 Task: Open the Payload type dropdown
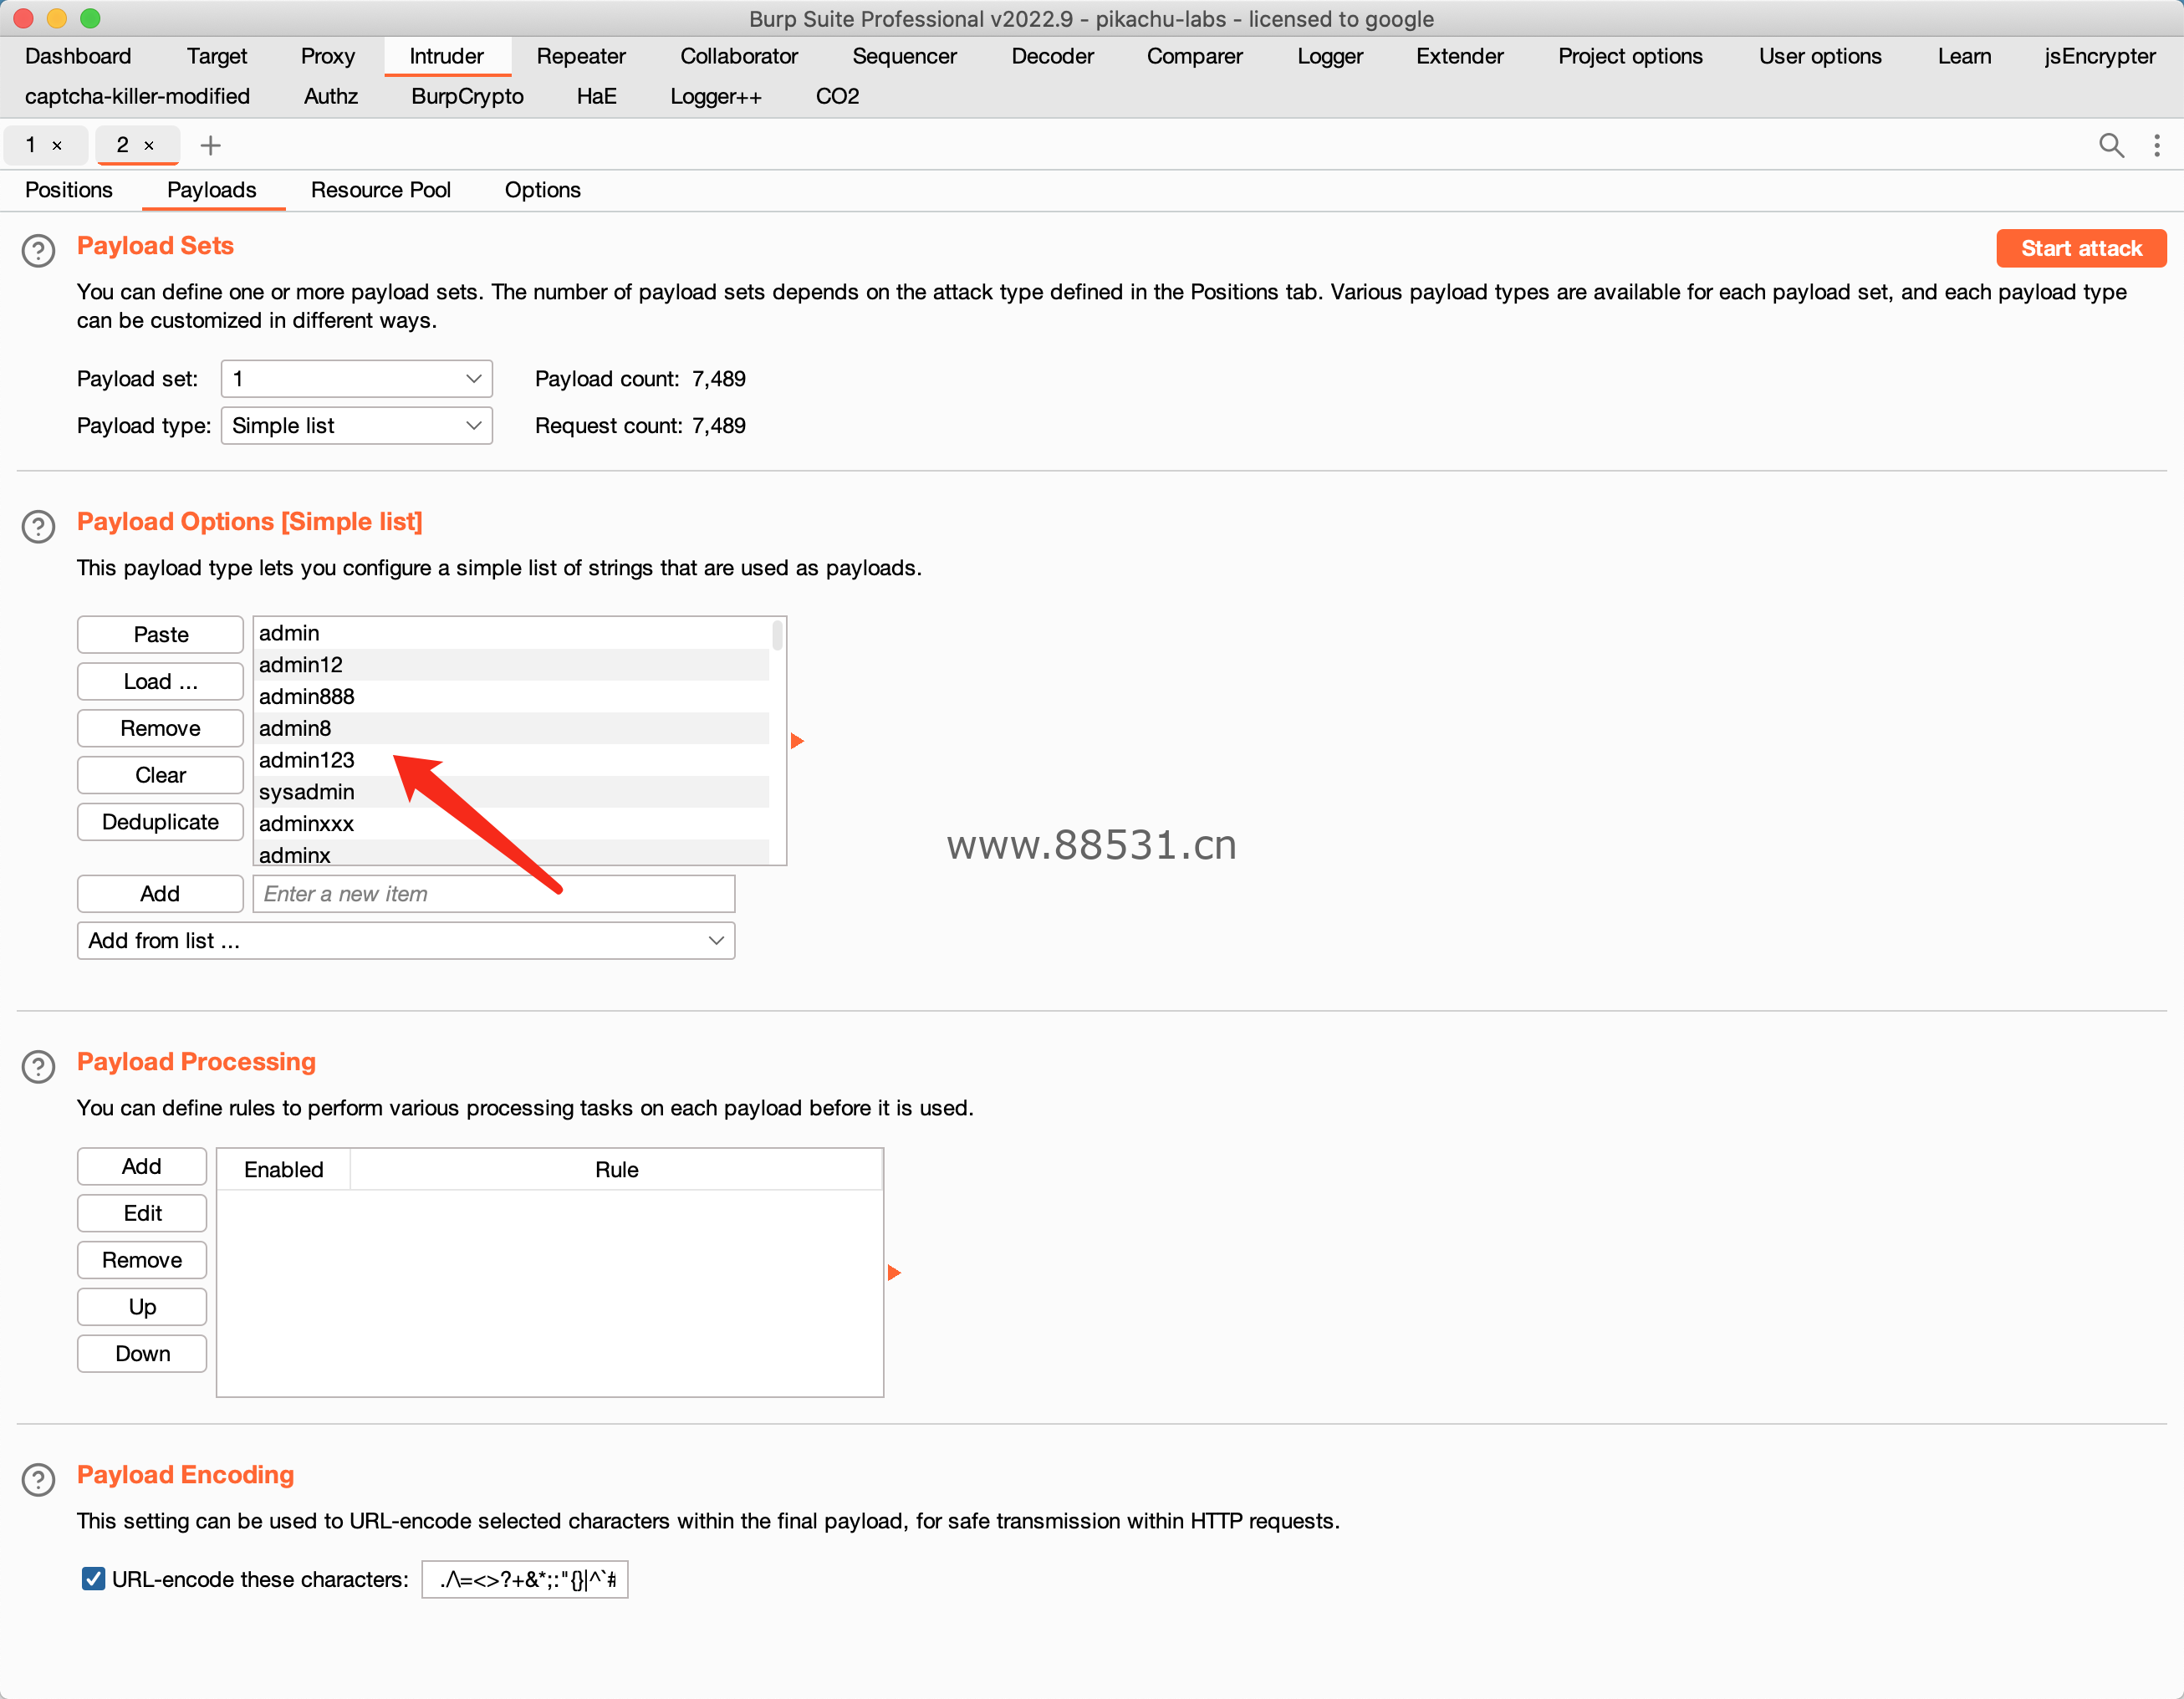(357, 426)
